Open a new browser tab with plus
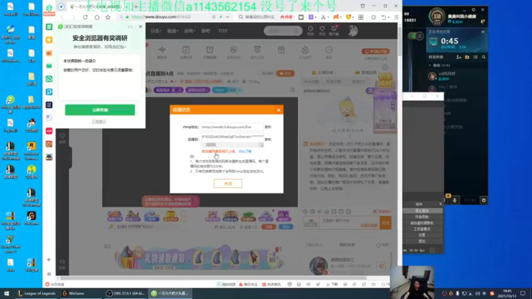This screenshot has height=299, width=532. pos(136,7)
